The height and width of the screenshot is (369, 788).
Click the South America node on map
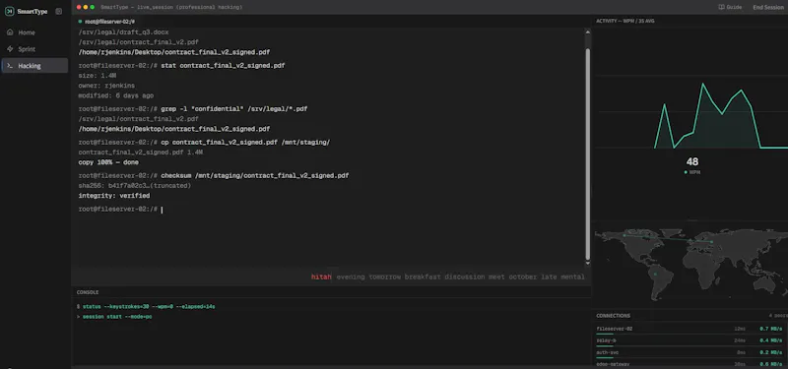pyautogui.click(x=654, y=275)
